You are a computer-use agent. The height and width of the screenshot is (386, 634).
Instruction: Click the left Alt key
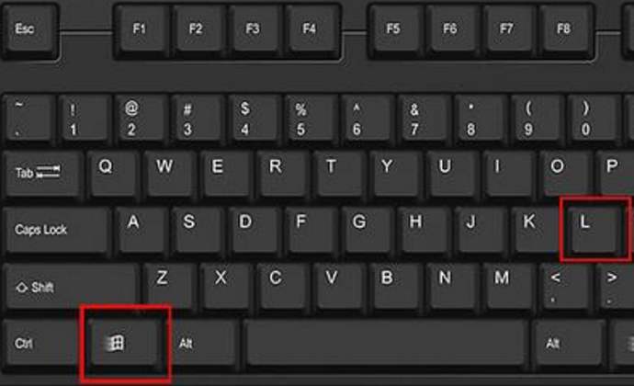click(203, 343)
